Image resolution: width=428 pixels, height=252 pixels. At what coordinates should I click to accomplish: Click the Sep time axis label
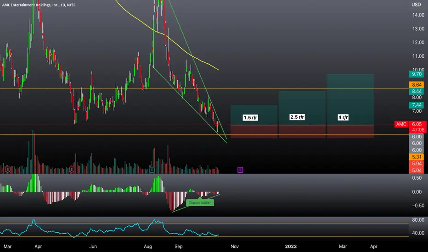(178, 247)
